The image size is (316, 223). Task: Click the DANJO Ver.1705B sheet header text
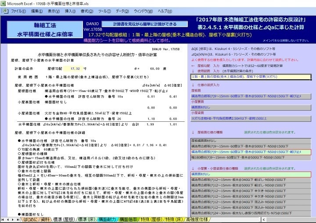pyautogui.click(x=165, y=49)
